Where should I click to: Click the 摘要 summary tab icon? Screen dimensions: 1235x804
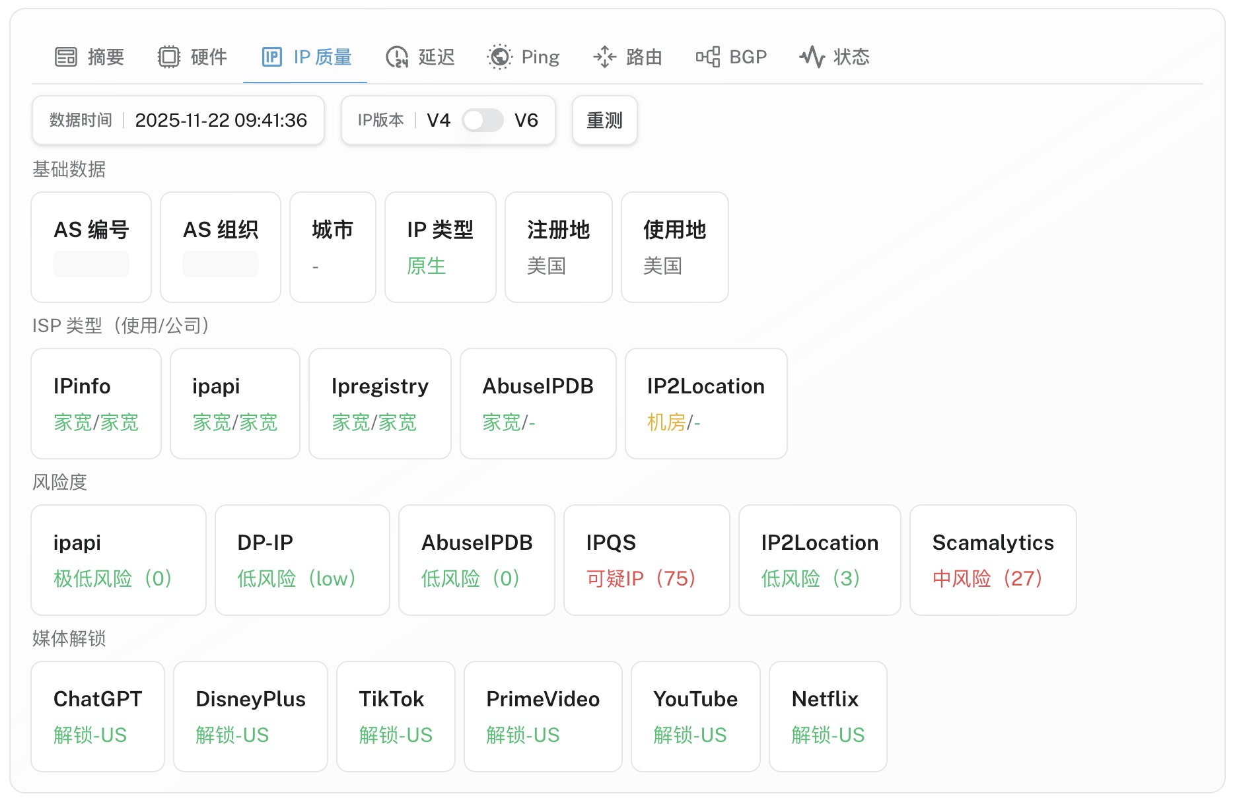click(x=65, y=57)
